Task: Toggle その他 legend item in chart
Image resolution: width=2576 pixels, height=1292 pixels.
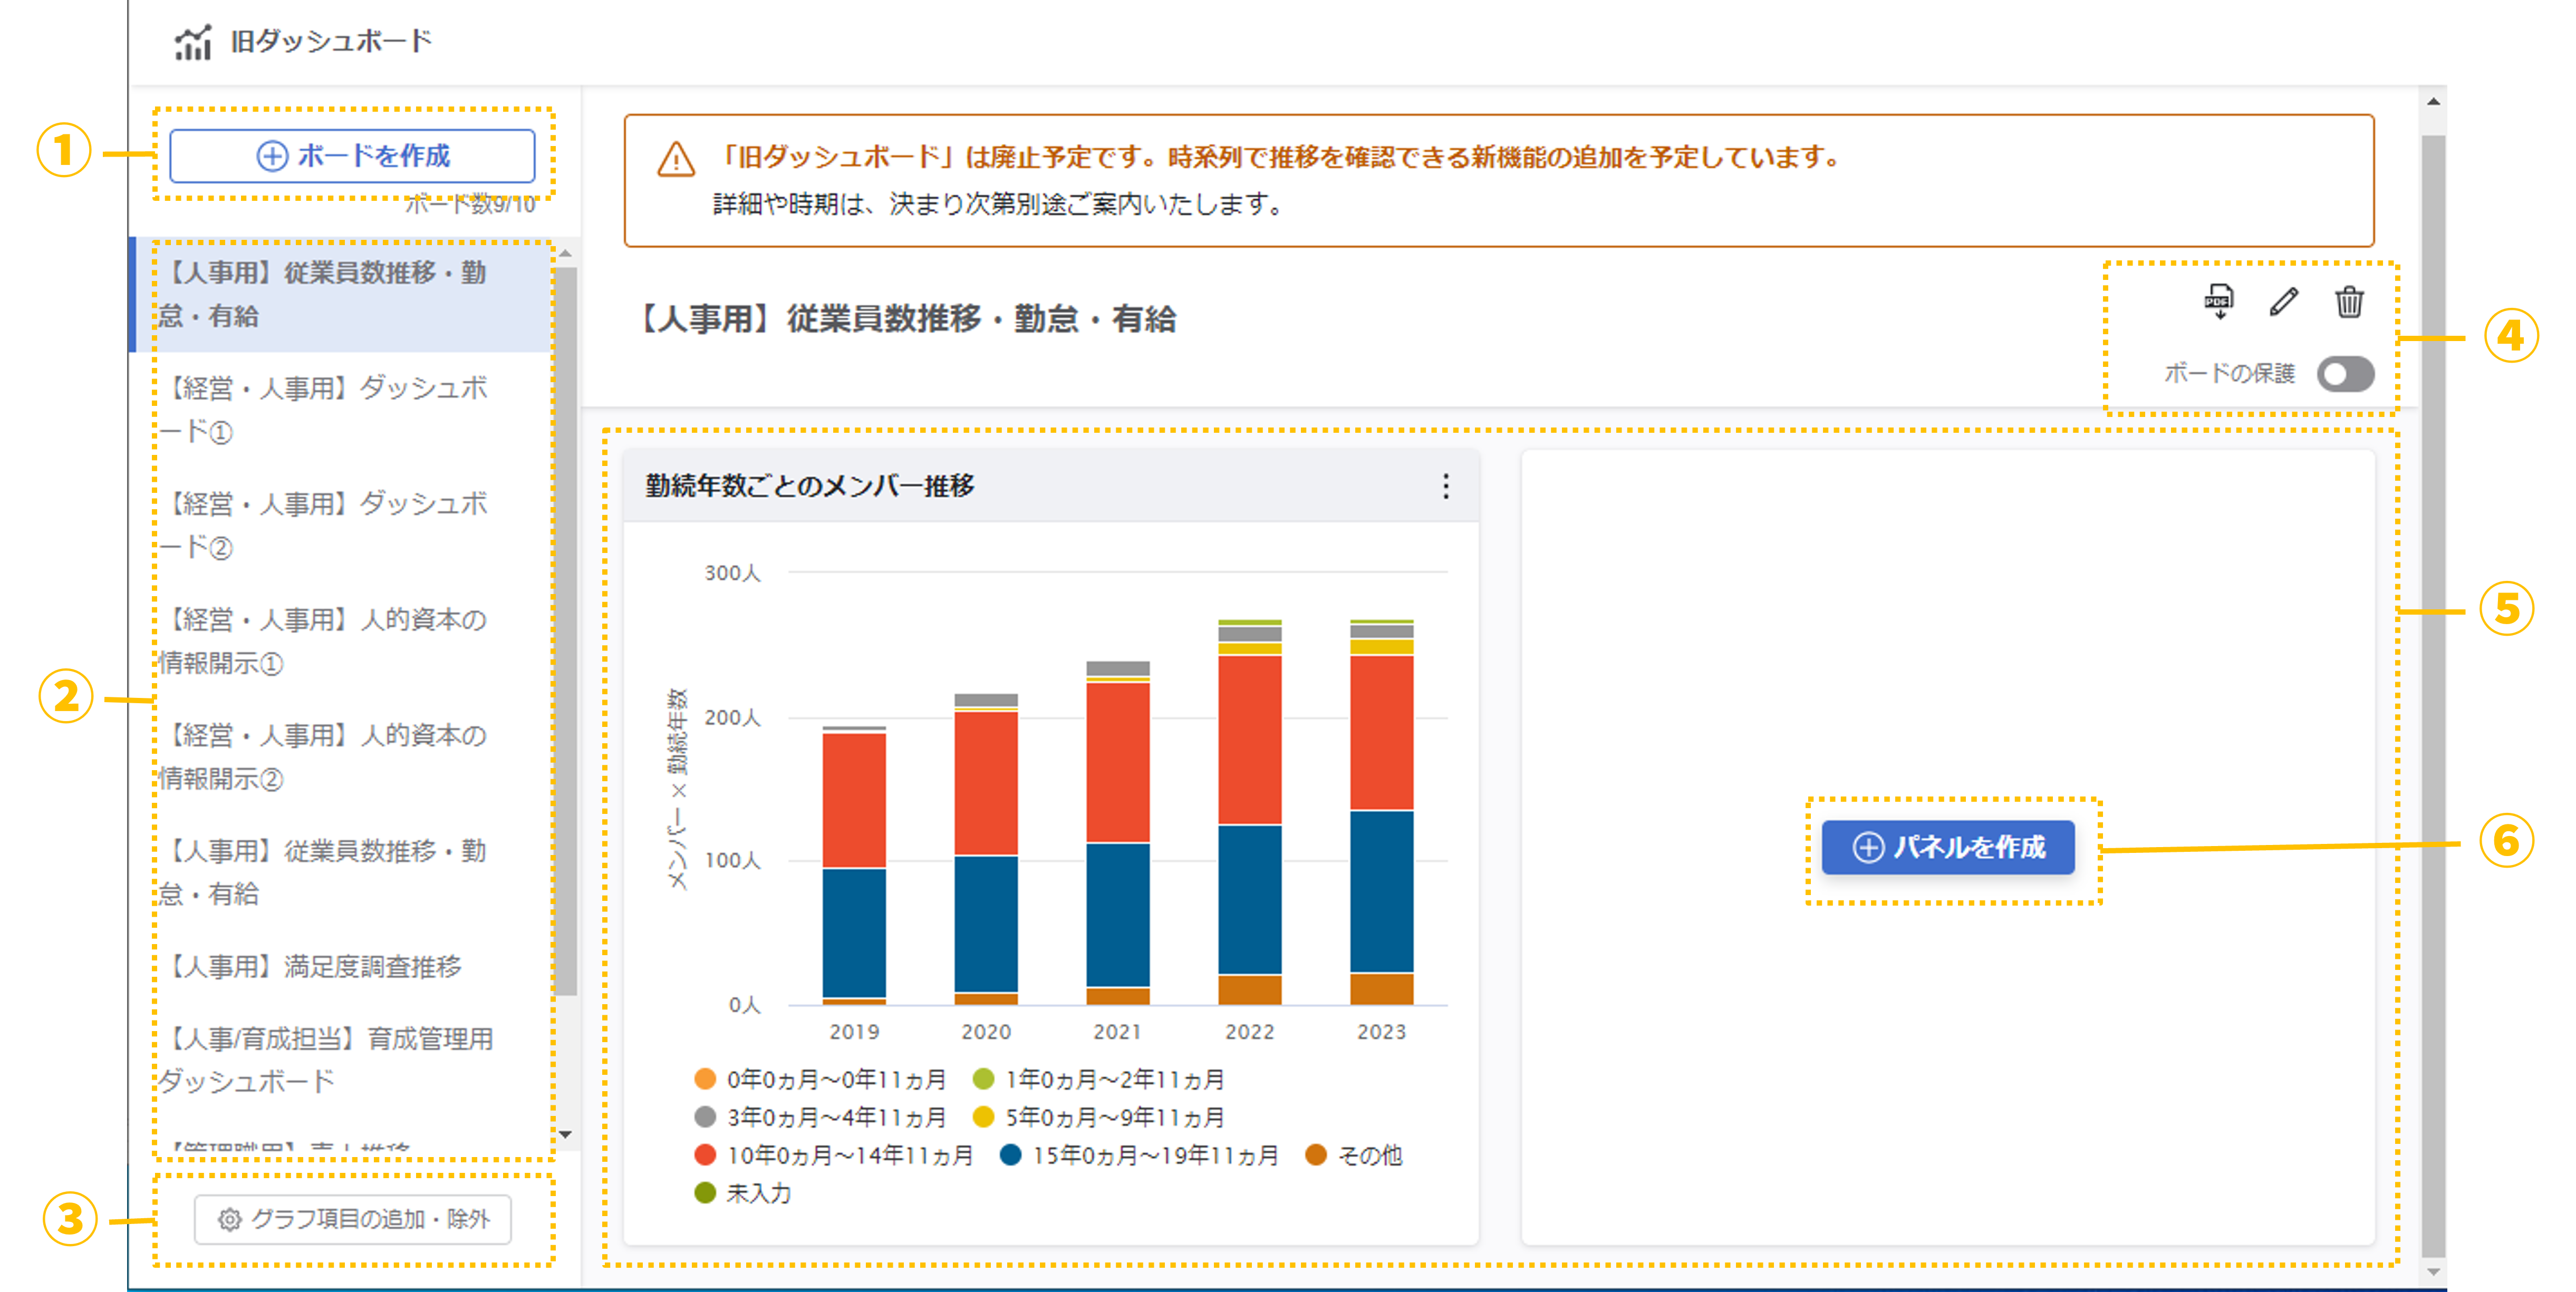Action: click(1355, 1155)
